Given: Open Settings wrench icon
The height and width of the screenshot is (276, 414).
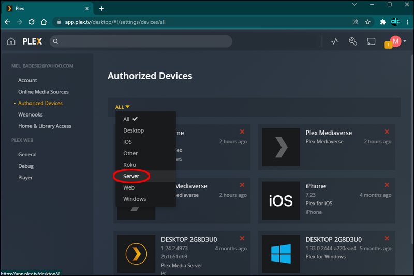Looking at the screenshot, I should pyautogui.click(x=353, y=41).
